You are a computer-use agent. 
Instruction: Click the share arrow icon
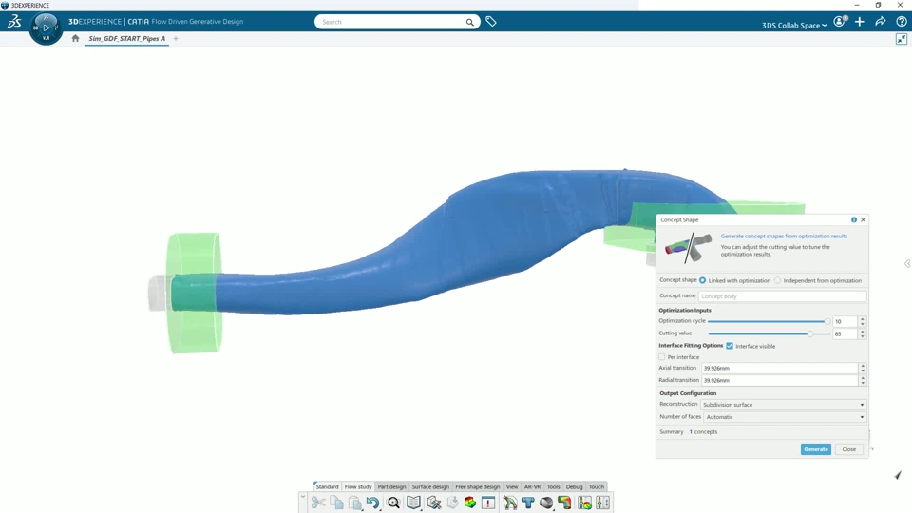point(880,22)
